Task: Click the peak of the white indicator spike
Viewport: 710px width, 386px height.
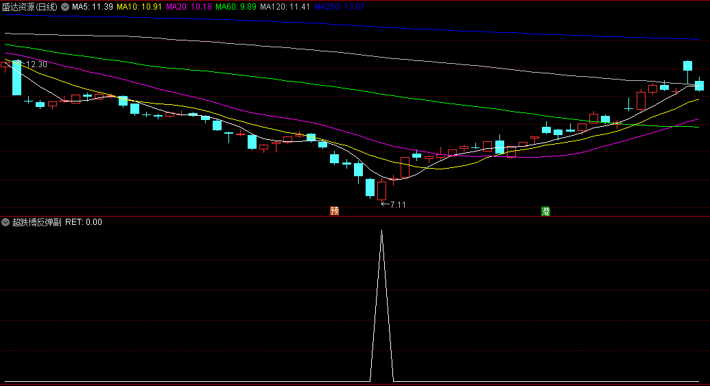Action: (381, 231)
